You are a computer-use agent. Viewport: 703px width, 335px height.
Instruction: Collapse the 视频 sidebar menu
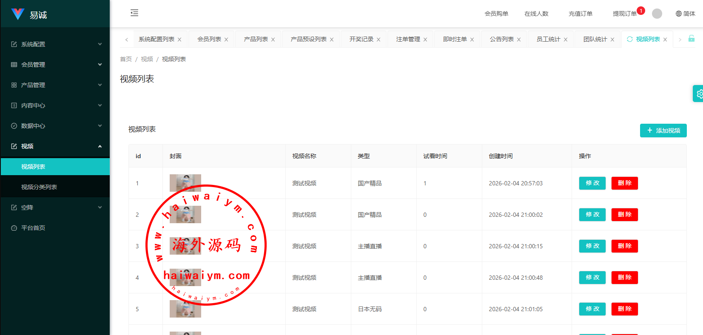[55, 146]
